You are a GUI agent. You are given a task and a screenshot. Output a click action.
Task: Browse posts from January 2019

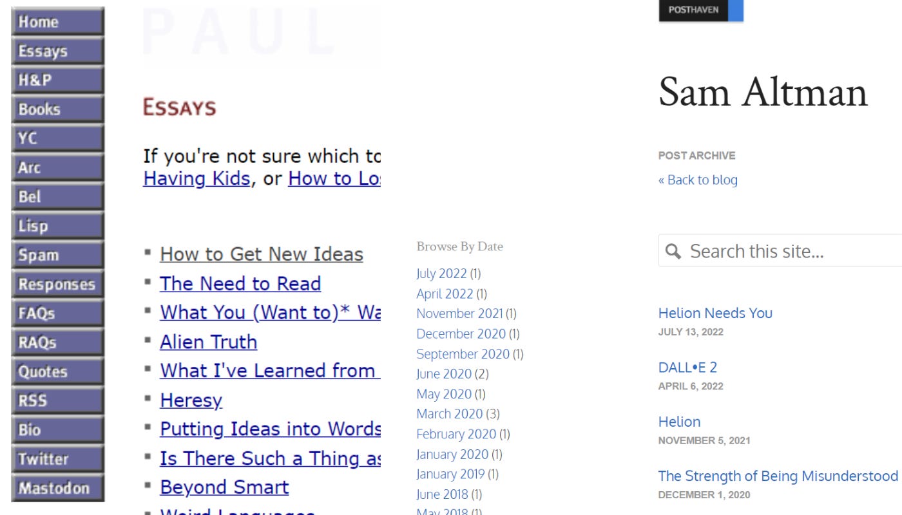coord(450,474)
